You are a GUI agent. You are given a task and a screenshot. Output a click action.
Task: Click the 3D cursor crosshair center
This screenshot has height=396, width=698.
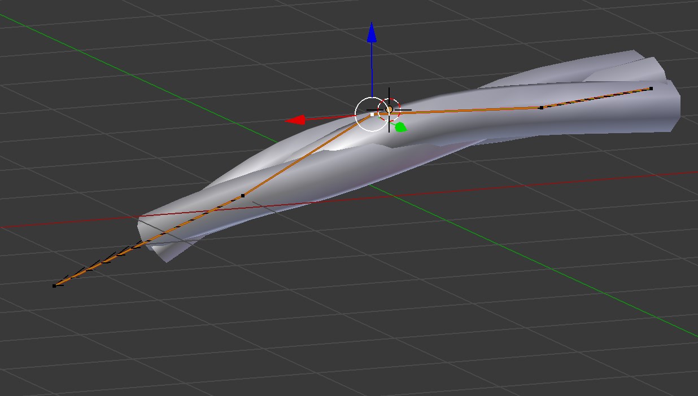389,109
